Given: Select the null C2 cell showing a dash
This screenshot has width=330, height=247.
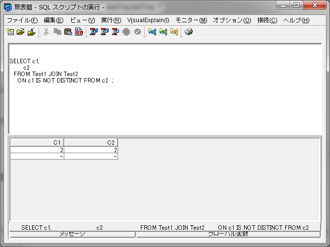Looking at the screenshot, I should click(x=91, y=156).
